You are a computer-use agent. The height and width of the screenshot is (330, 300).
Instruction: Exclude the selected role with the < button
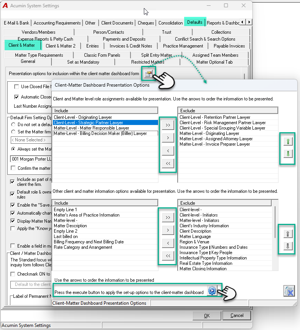click(x=168, y=151)
